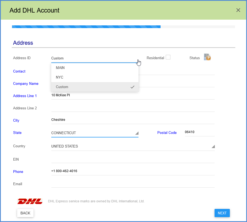The height and width of the screenshot is (222, 247).
Task: Click the DHL logo image
Action: pos(30,201)
